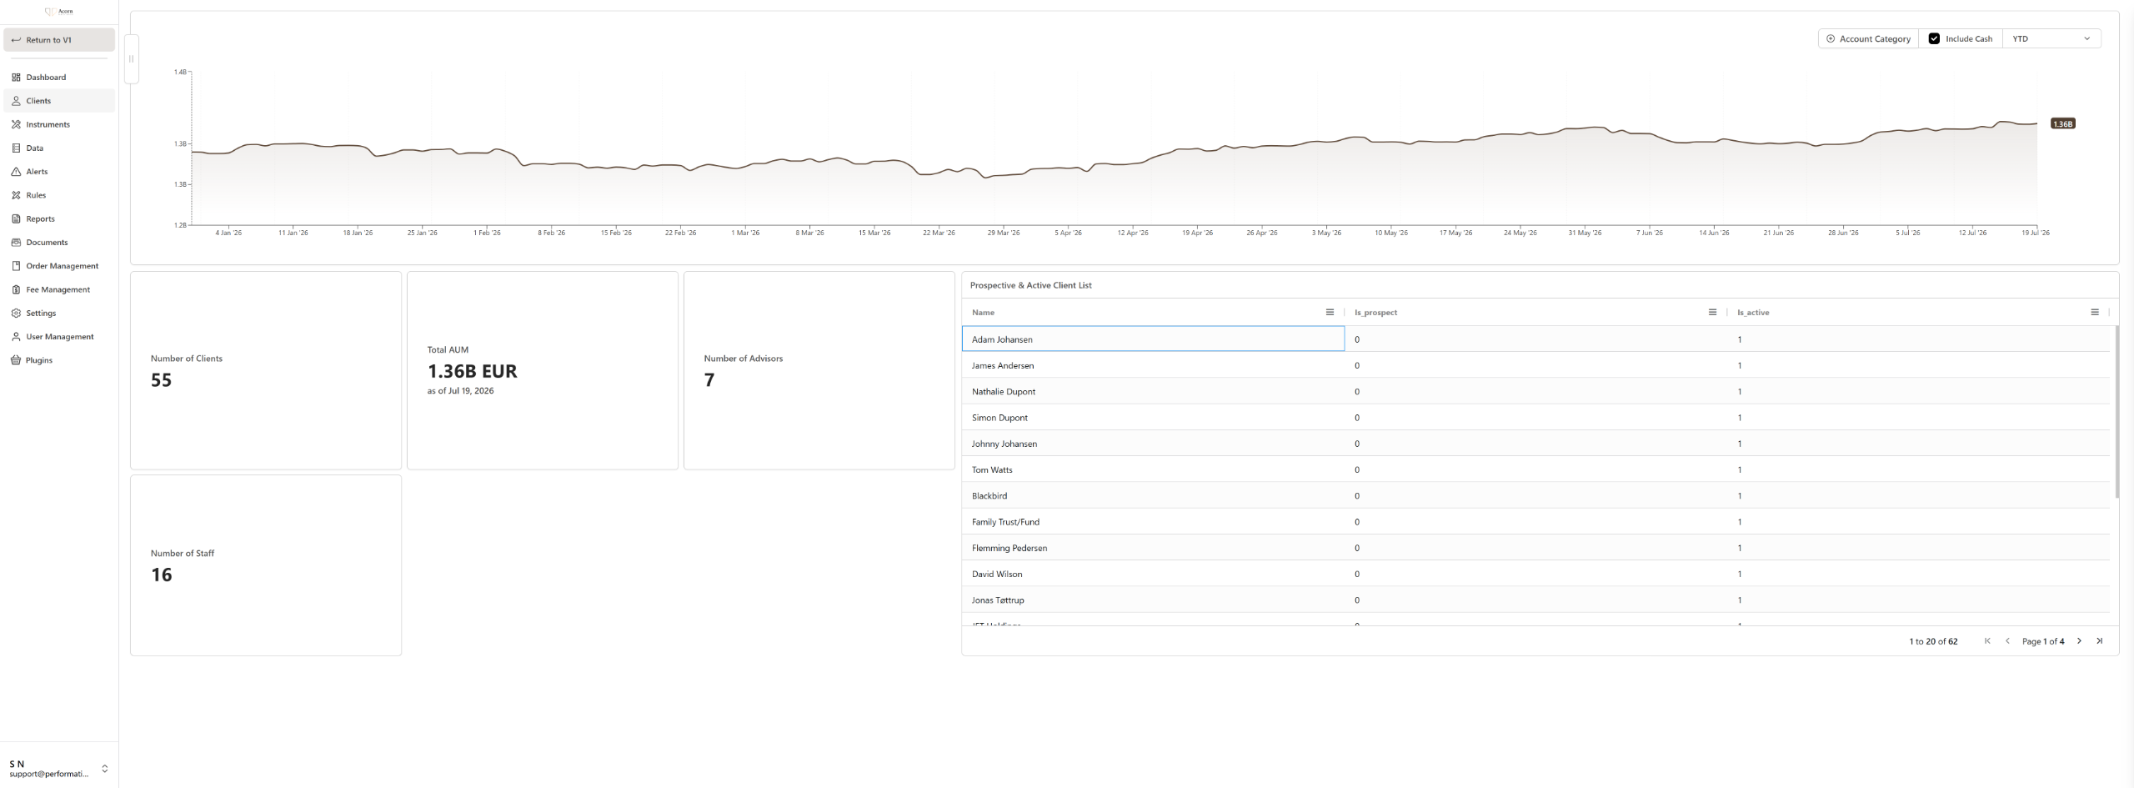
Task: Click the Documents folder icon
Action: pyautogui.click(x=16, y=243)
